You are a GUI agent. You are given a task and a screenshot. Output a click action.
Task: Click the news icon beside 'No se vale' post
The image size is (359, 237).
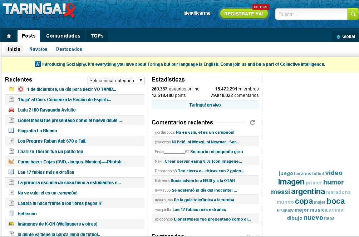tap(11, 193)
